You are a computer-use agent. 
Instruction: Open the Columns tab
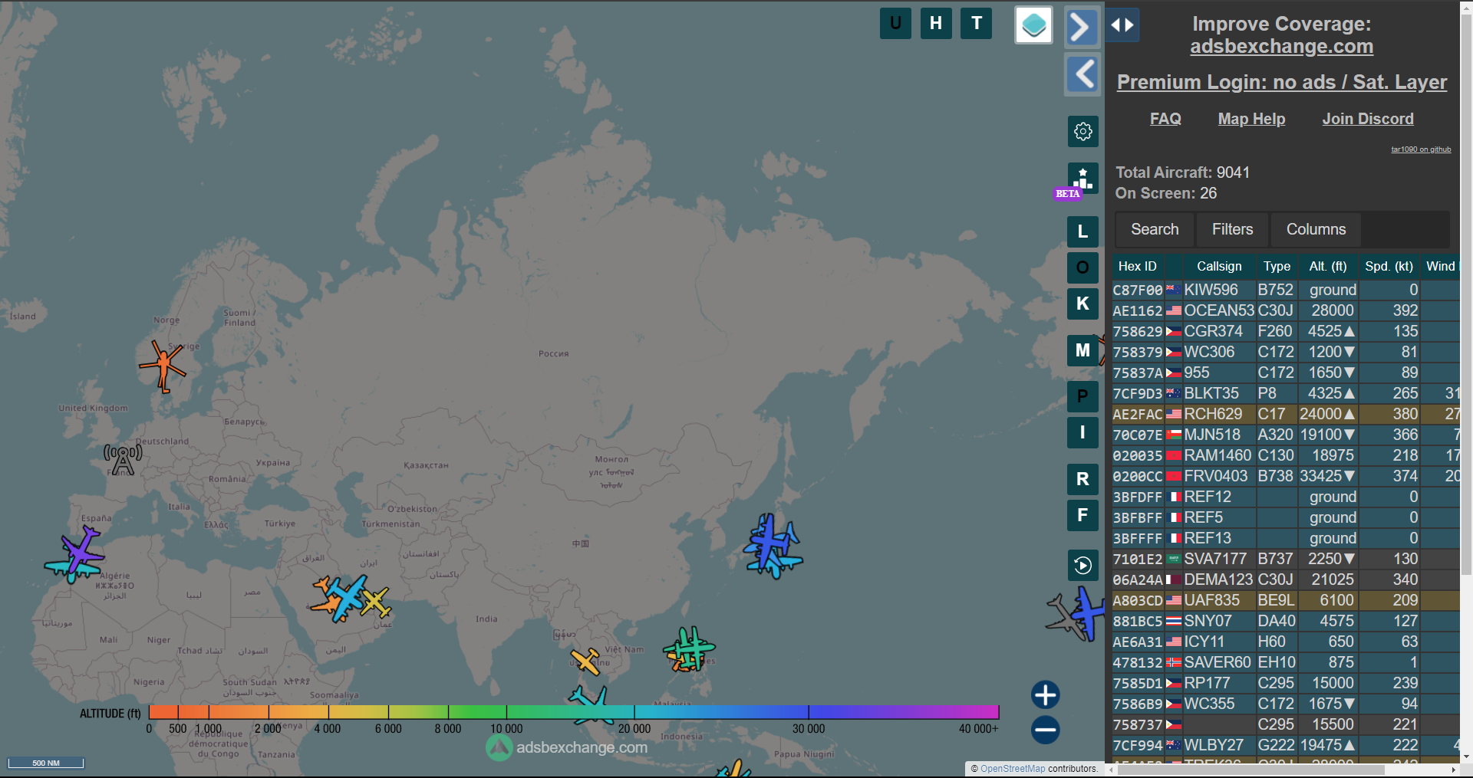pyautogui.click(x=1316, y=229)
